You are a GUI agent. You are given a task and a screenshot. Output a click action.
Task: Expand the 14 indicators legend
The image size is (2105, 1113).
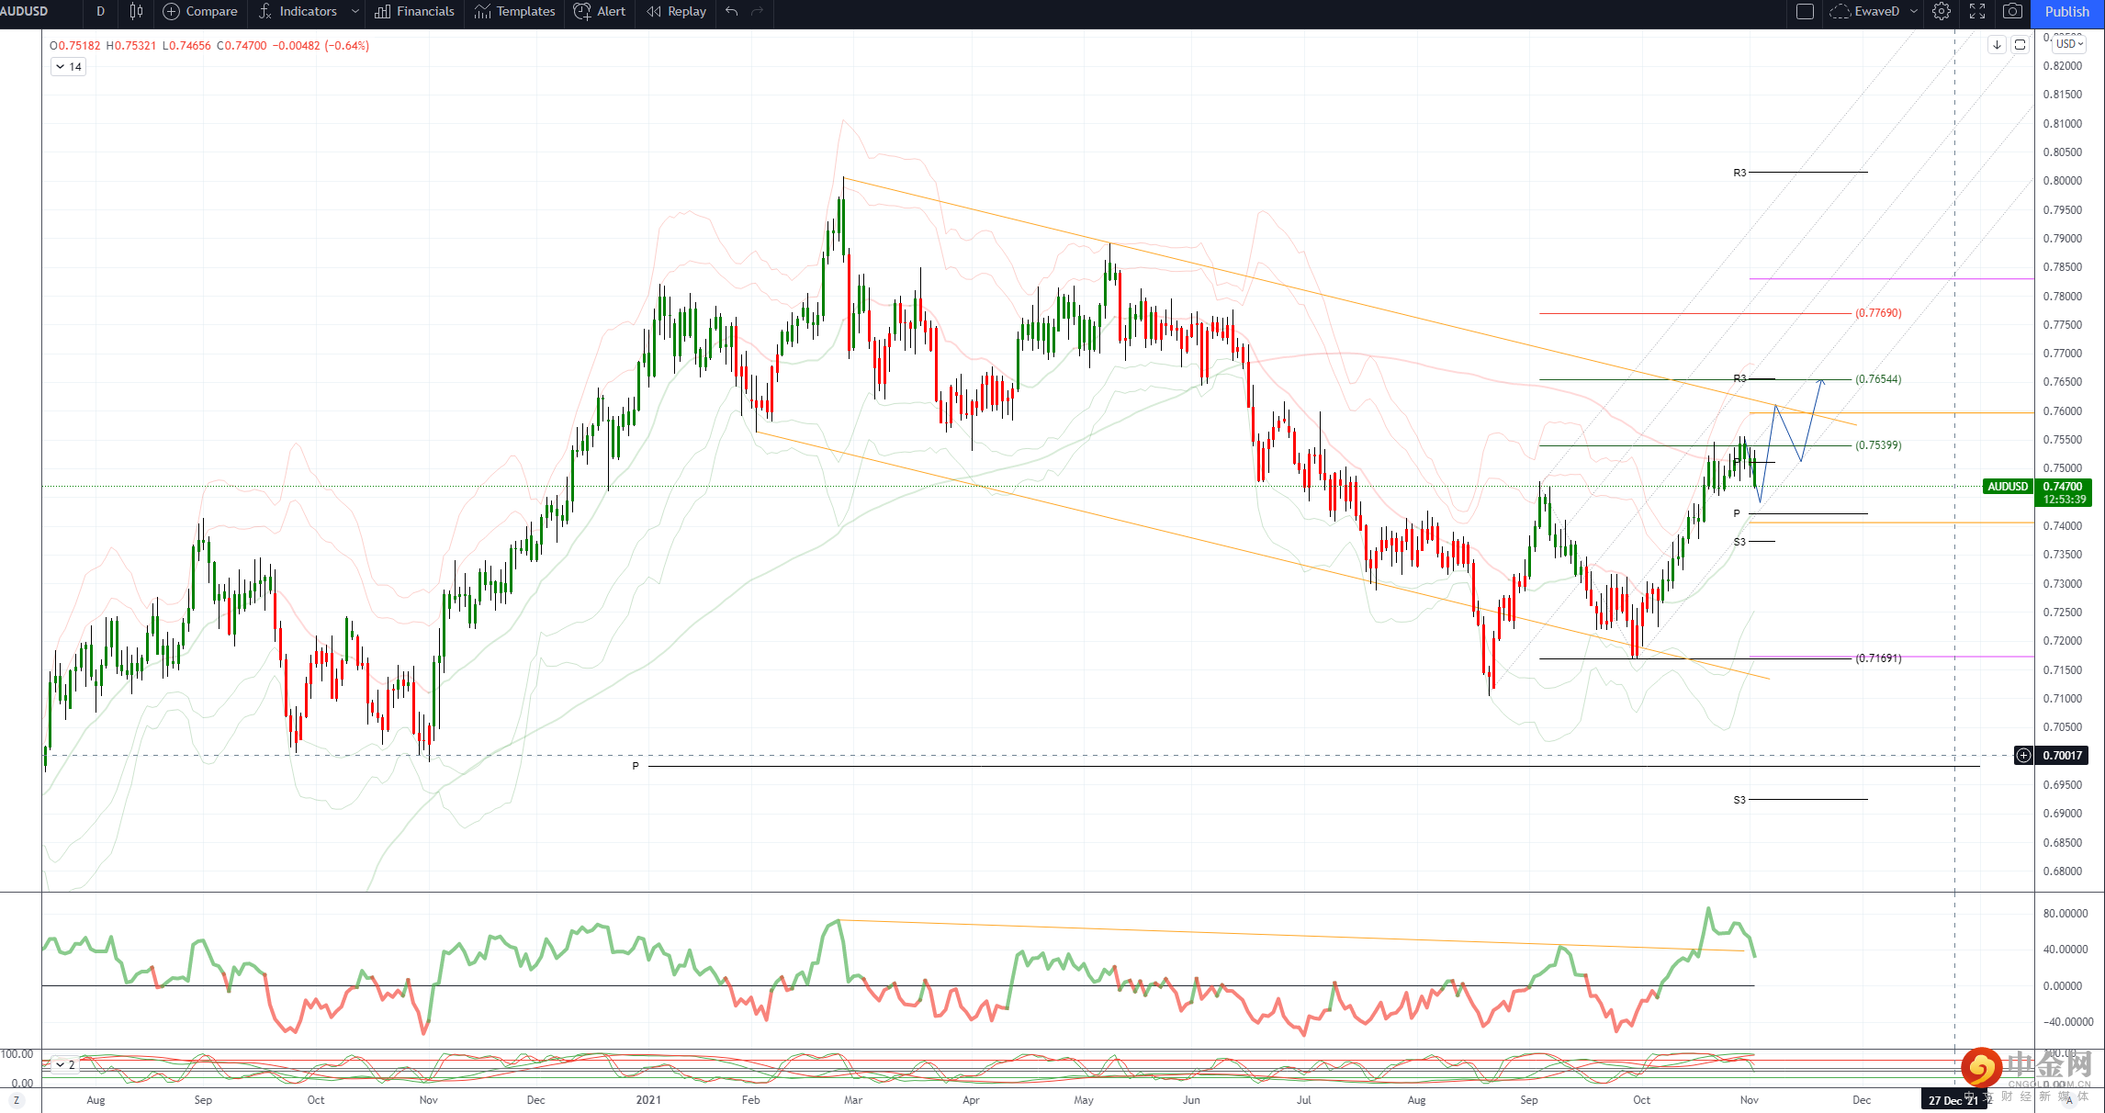click(x=68, y=66)
